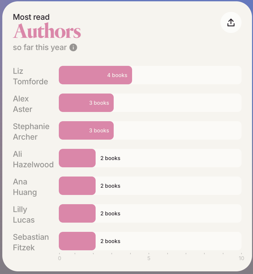253x274 pixels.
Task: Open the Lilly Lucas author label
Action: click(x=24, y=214)
